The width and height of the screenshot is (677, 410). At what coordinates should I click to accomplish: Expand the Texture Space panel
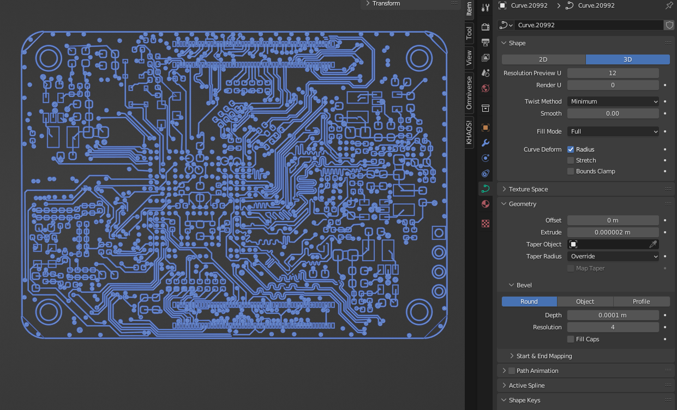(528, 189)
